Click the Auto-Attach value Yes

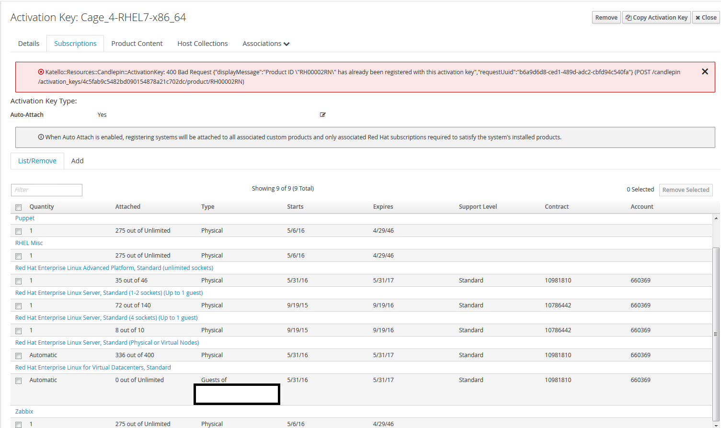tap(102, 115)
